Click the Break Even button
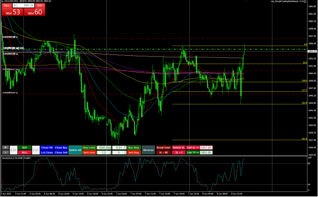Viewport: 318px width, 197px height. click(163, 148)
